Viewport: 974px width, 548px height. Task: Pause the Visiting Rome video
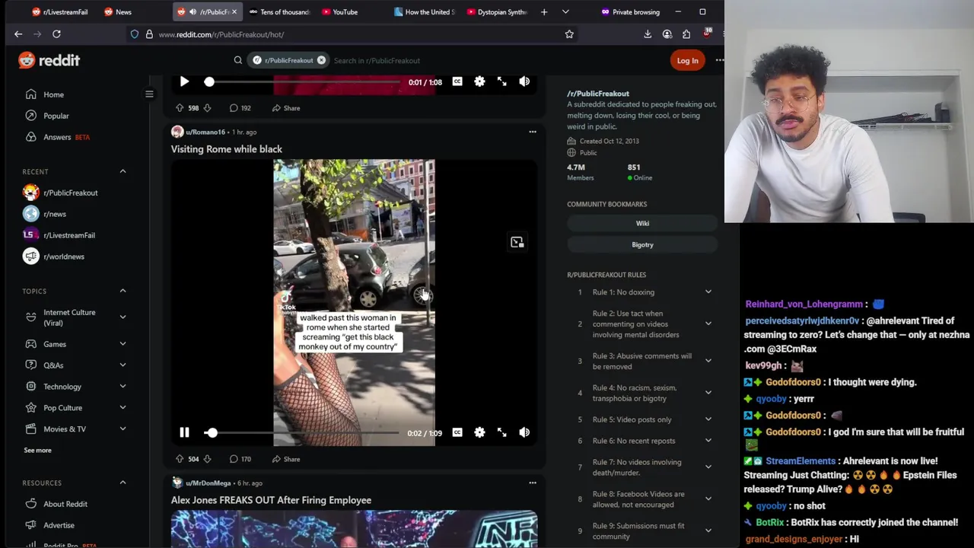tap(184, 432)
